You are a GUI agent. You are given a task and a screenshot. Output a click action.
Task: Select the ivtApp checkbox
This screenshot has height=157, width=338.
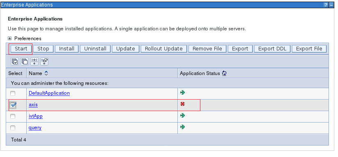coord(13,116)
